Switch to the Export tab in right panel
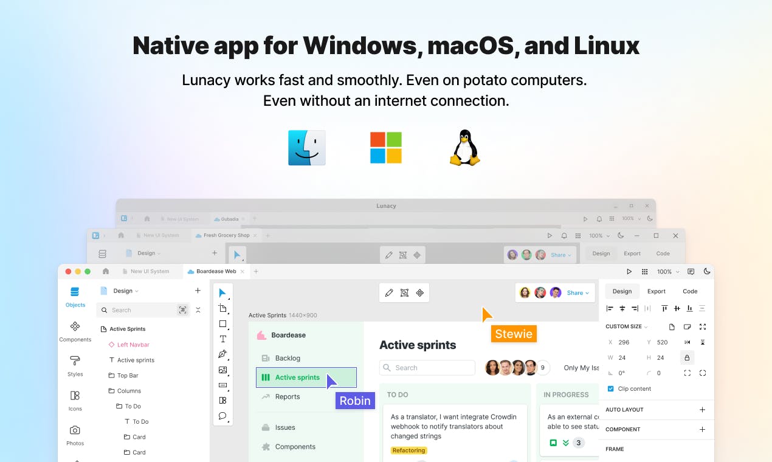 [657, 291]
